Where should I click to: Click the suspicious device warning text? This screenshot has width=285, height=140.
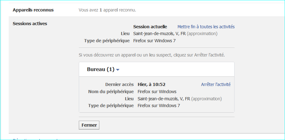[x=152, y=55]
